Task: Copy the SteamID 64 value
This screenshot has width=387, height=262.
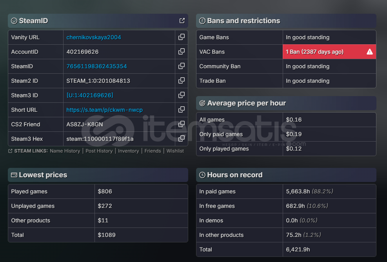Action: tap(182, 66)
